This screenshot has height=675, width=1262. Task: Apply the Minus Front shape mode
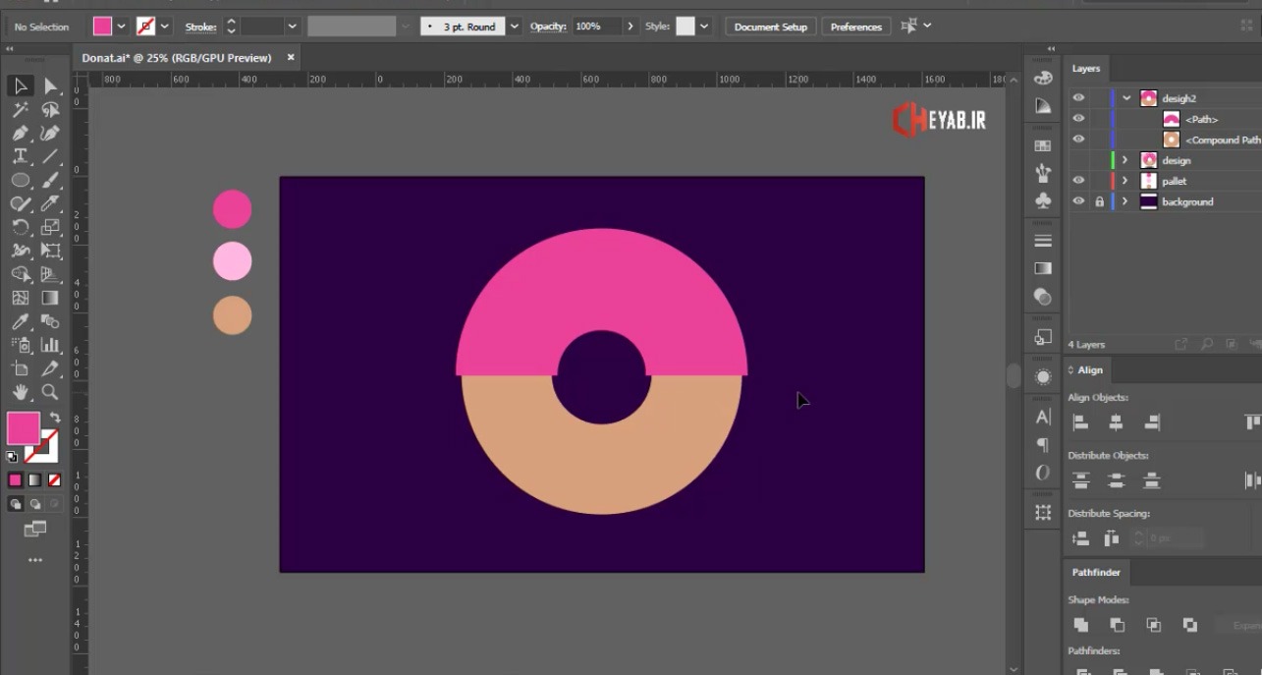click(1117, 625)
